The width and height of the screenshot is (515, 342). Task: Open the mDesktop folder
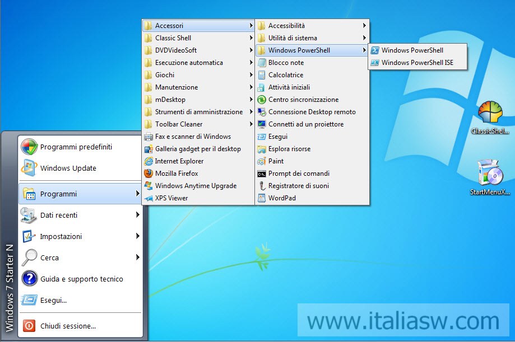[x=198, y=100]
